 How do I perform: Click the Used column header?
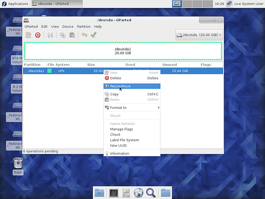[130, 65]
